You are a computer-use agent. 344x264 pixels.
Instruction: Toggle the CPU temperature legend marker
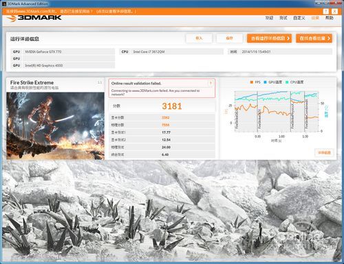coord(287,82)
